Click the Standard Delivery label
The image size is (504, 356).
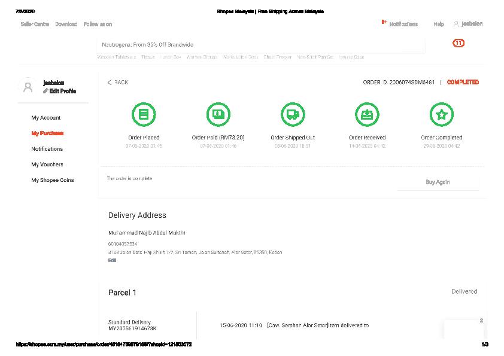coord(129,322)
